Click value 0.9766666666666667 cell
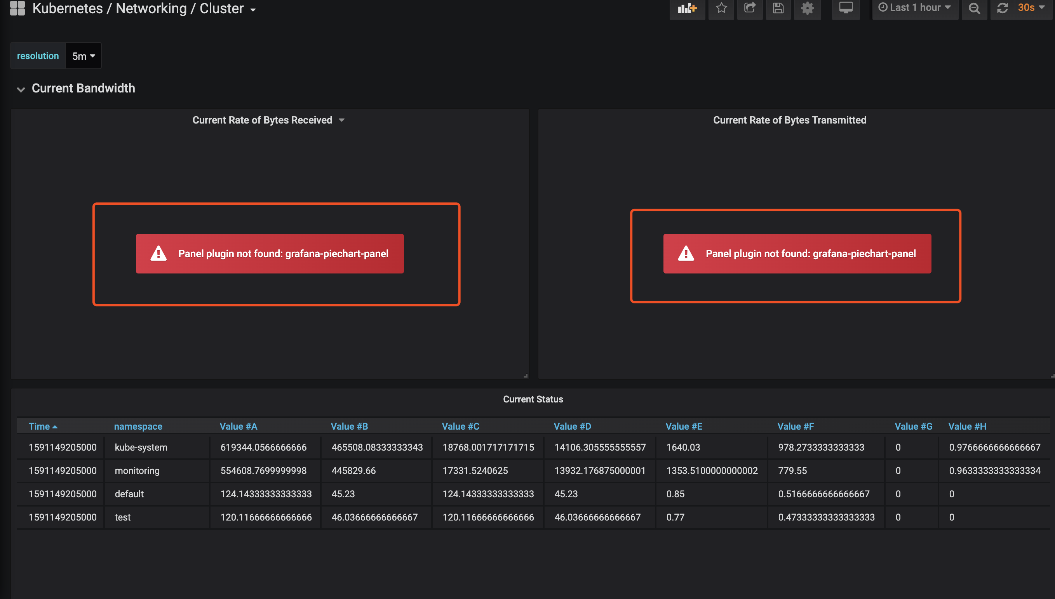Viewport: 1055px width, 599px height. click(x=994, y=447)
